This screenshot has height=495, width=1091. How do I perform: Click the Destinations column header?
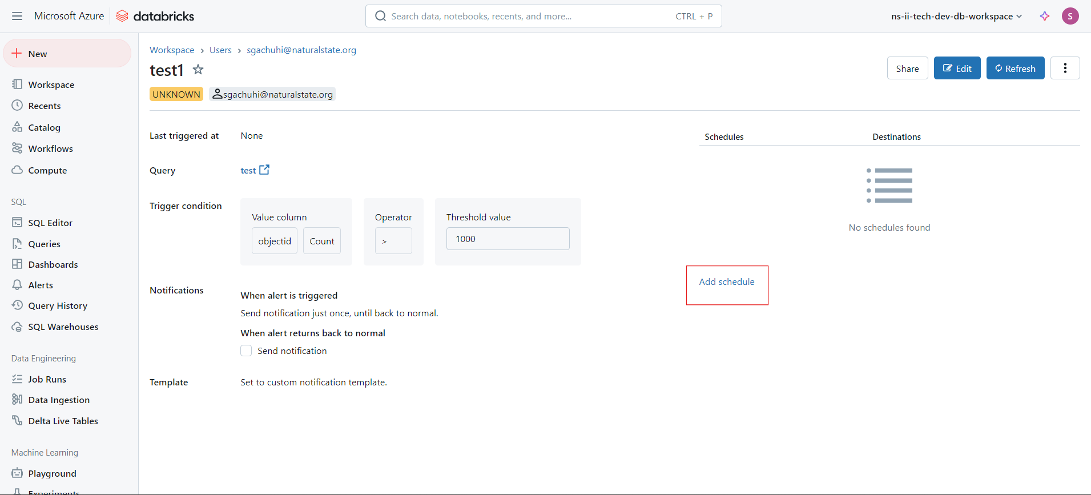[896, 136]
